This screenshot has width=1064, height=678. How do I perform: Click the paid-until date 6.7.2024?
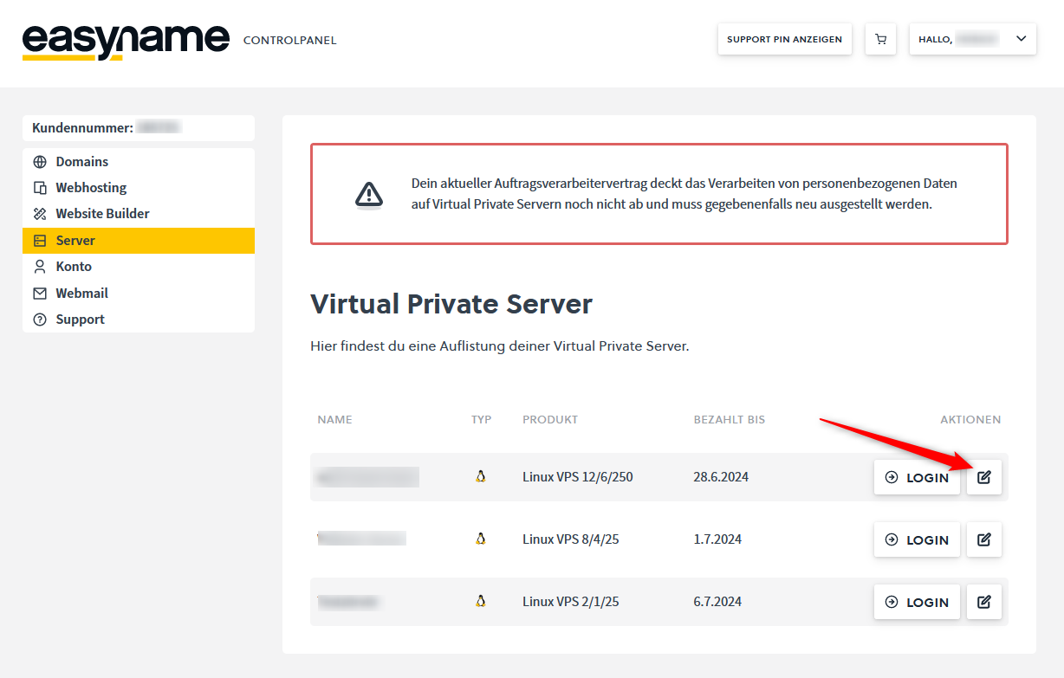point(717,602)
